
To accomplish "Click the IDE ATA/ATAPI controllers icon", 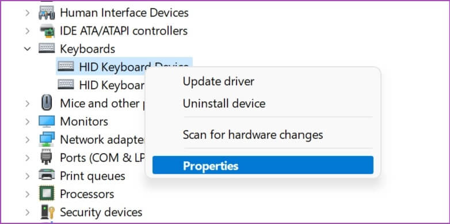I will [47, 31].
